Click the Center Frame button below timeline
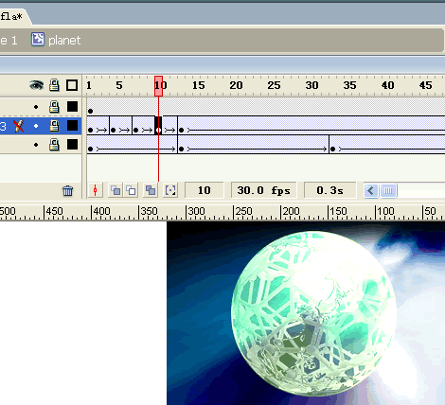This screenshot has width=445, height=405. click(x=96, y=190)
